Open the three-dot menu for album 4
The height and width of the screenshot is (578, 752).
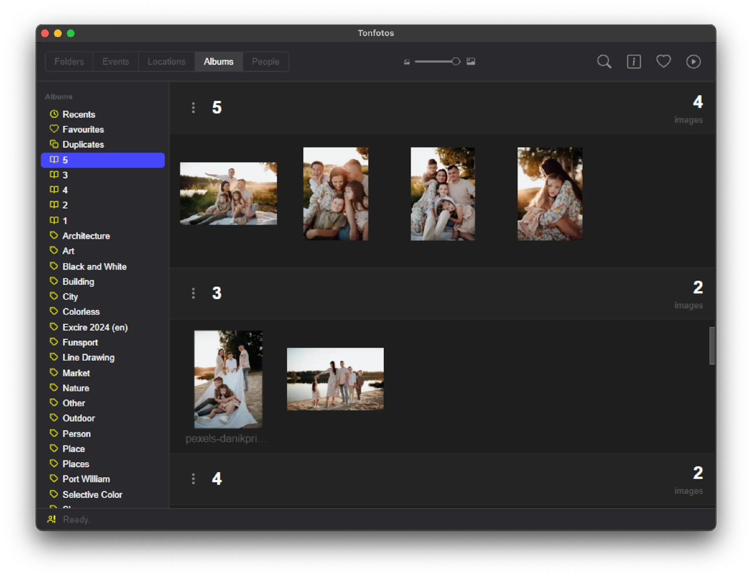(193, 479)
